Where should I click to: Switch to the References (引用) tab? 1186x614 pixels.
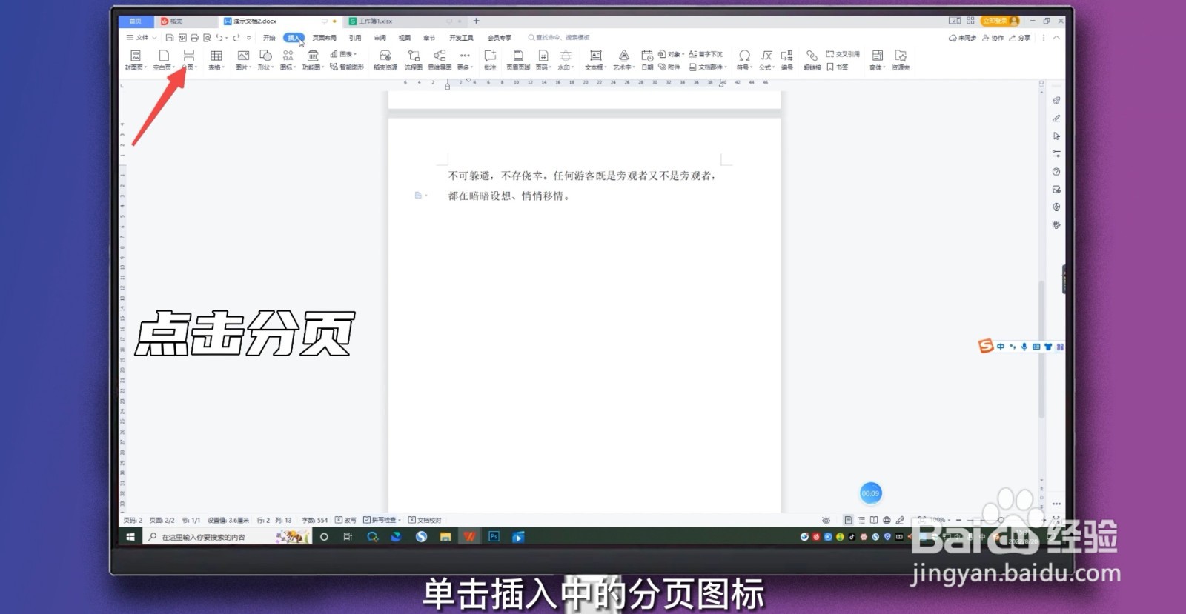355,38
